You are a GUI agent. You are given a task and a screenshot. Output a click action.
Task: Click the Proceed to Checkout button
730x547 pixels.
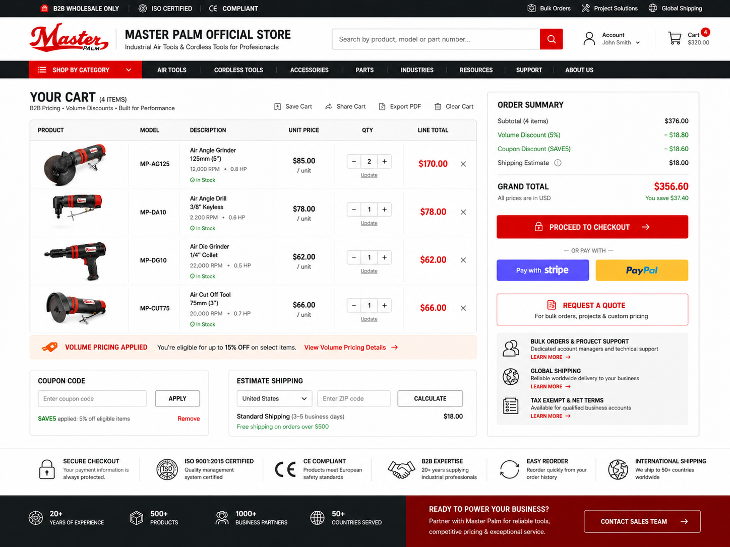click(592, 227)
